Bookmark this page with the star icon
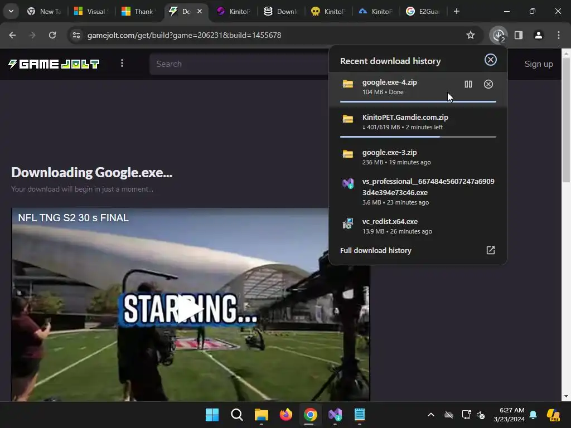The image size is (571, 428). tap(471, 35)
